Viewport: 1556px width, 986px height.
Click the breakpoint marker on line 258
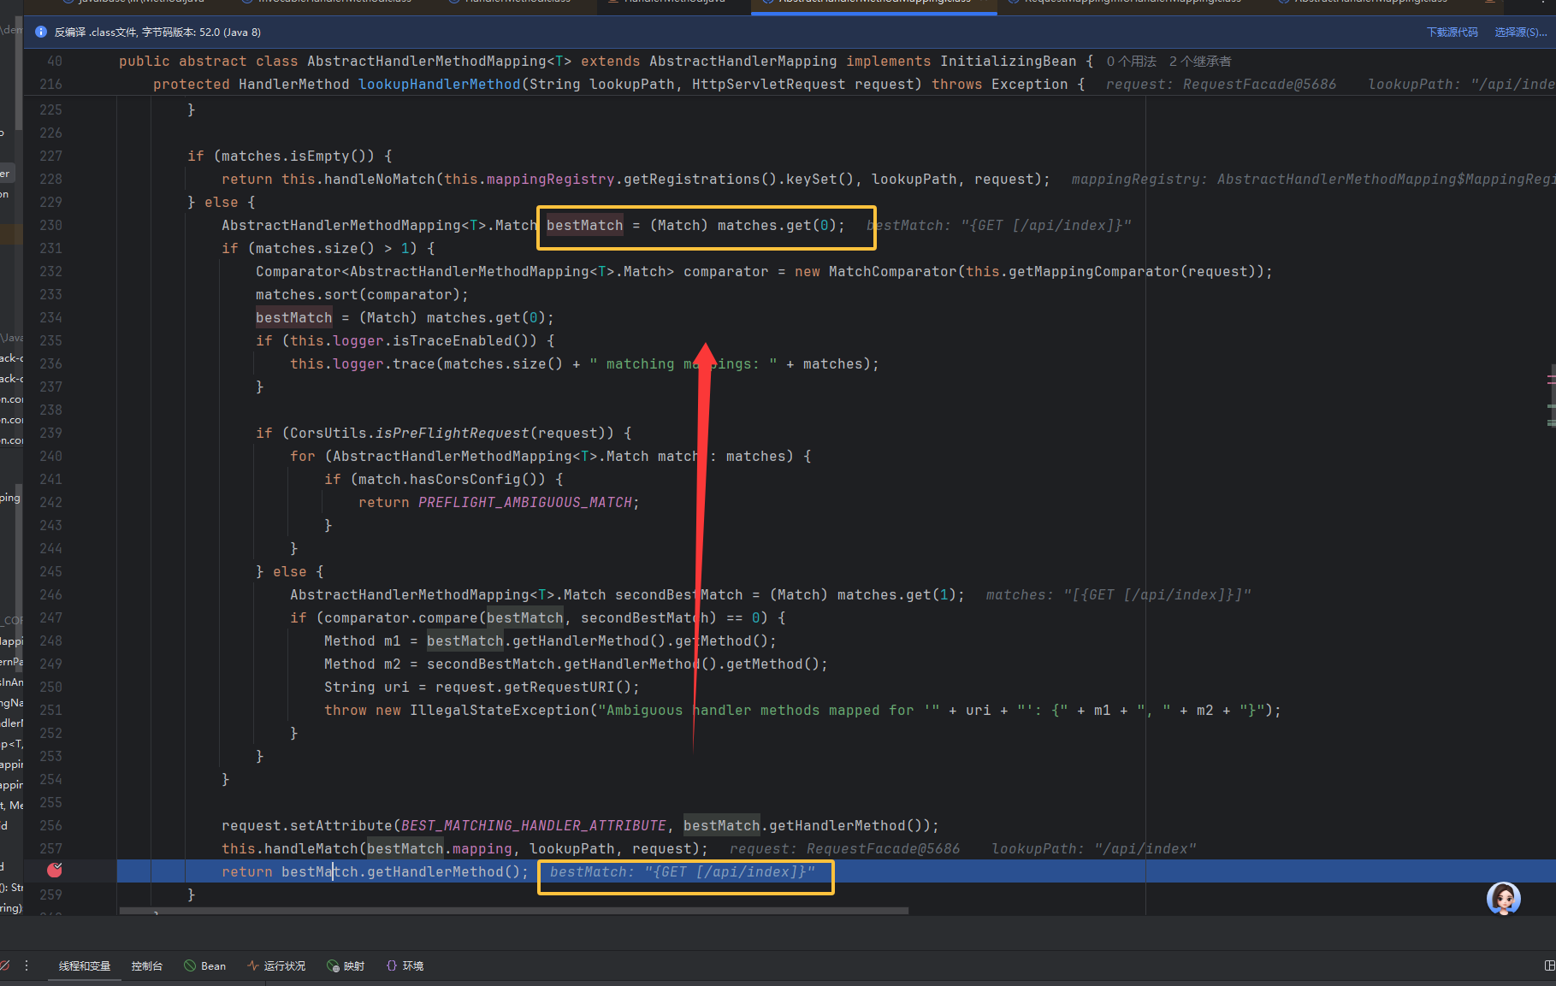tap(55, 871)
